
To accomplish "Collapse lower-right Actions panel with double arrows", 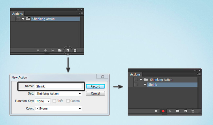I will [x=195, y=70].
